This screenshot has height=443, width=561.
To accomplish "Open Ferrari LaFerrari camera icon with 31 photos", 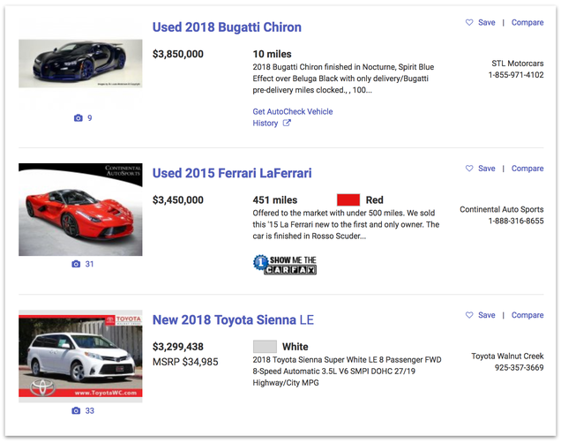I will (76, 264).
